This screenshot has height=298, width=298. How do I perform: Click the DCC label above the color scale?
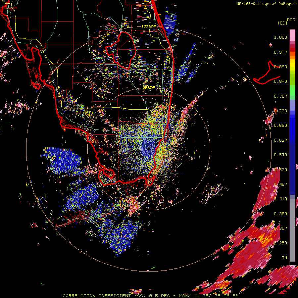pos(291,20)
